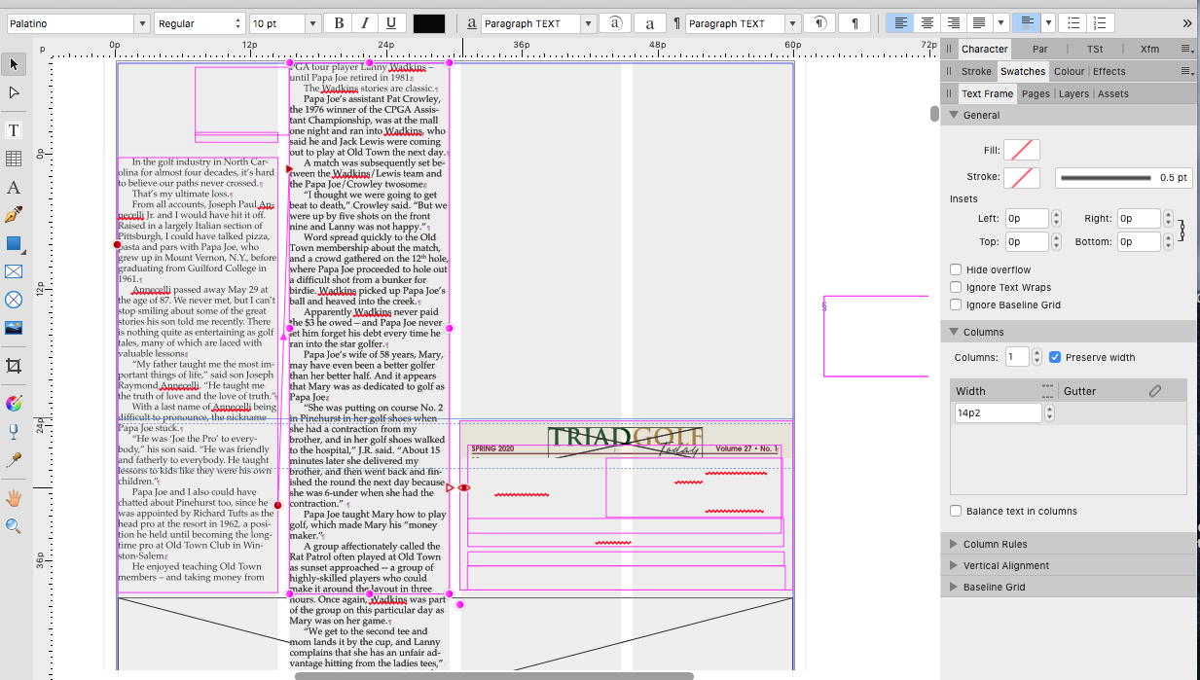Enable Ignore Text Wraps checkbox

pos(956,287)
